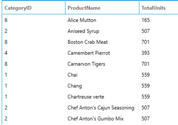The height and width of the screenshot is (125, 178).
Task: Click the Chartreuse verte cell
Action: 86,97
